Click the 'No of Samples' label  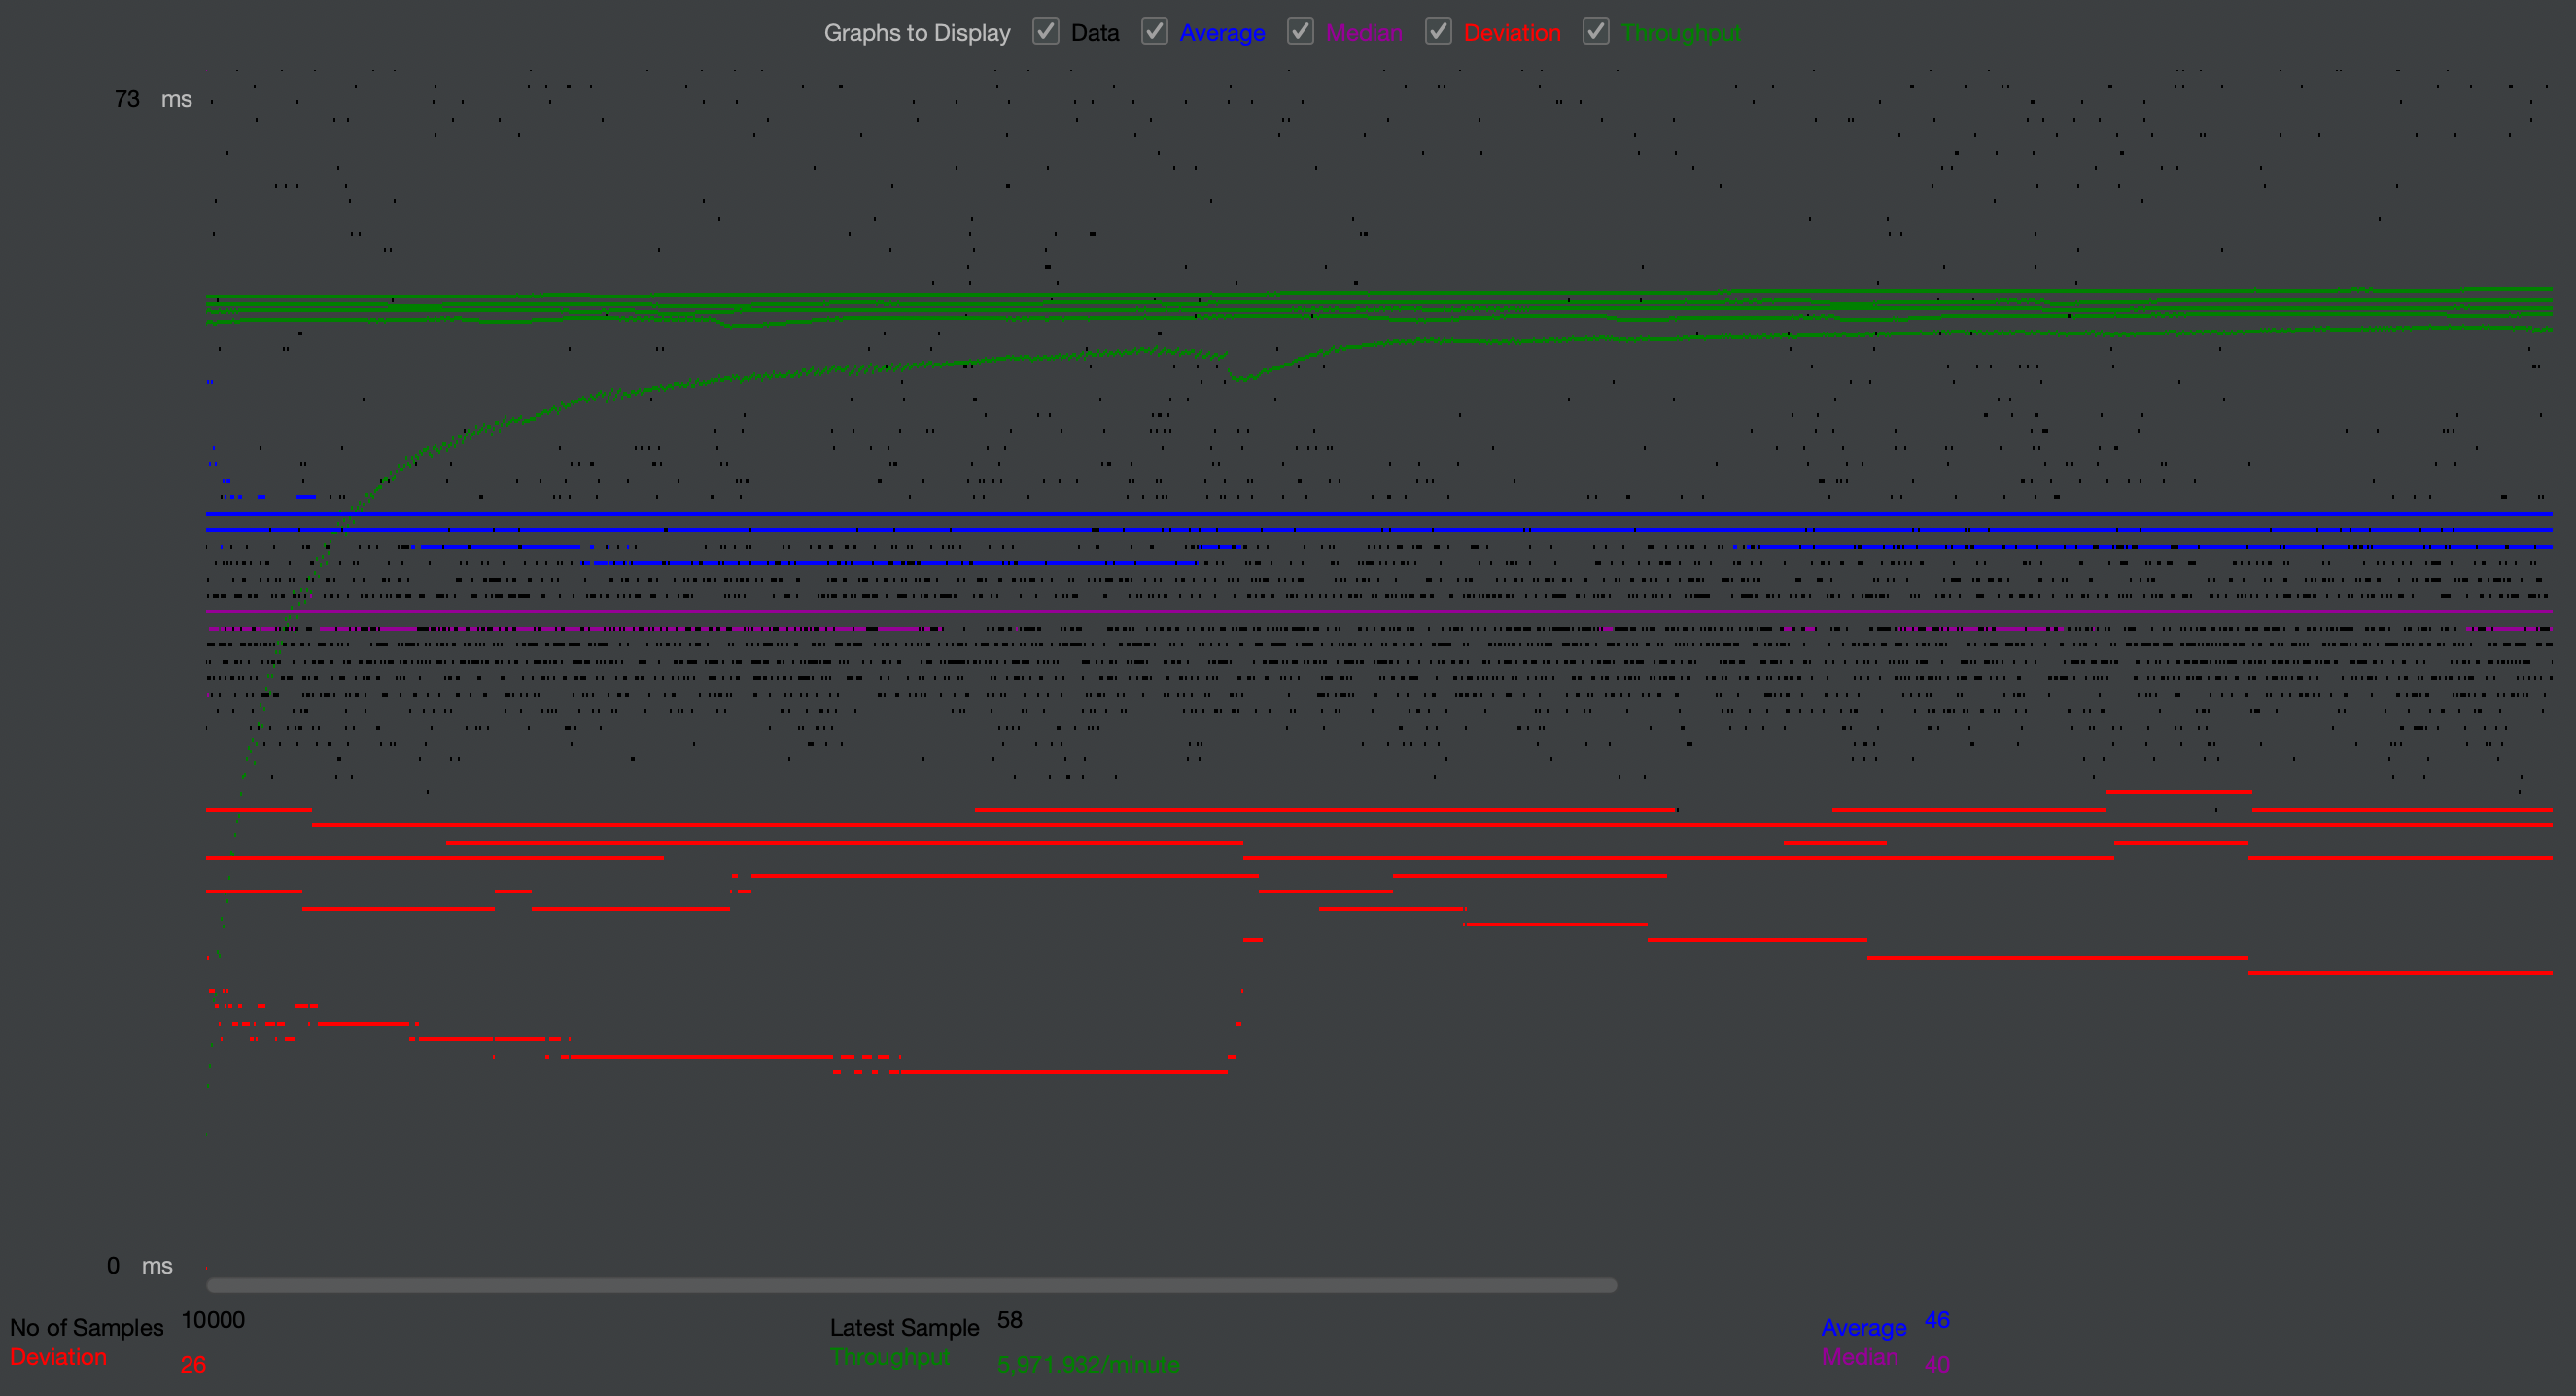(86, 1327)
